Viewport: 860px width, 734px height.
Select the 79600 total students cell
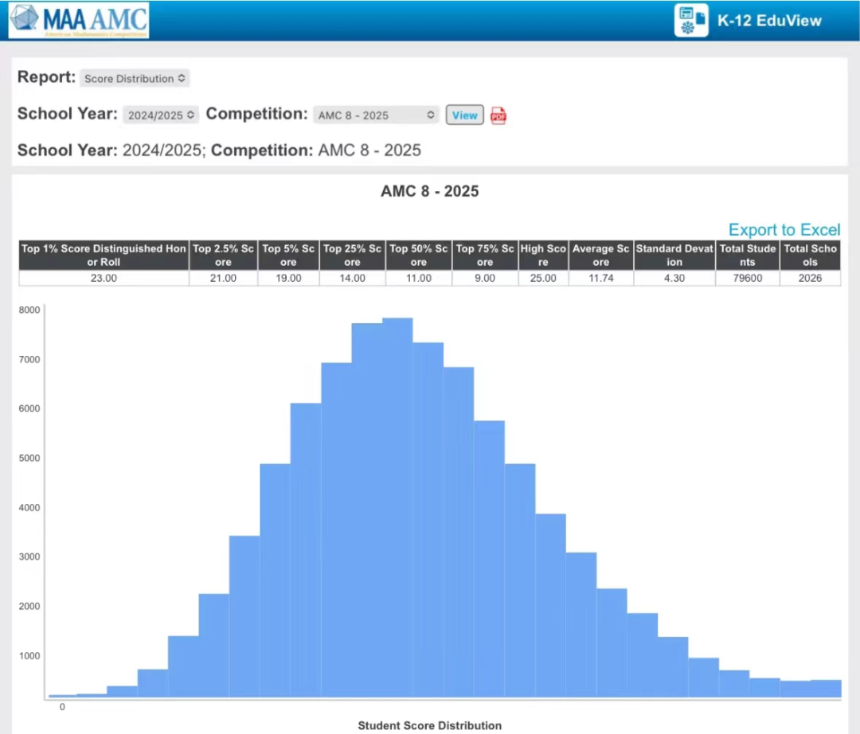(745, 279)
